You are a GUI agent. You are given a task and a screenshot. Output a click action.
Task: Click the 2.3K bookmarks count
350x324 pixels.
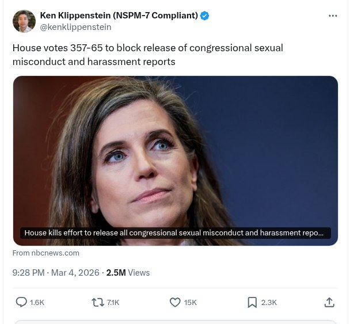click(269, 302)
